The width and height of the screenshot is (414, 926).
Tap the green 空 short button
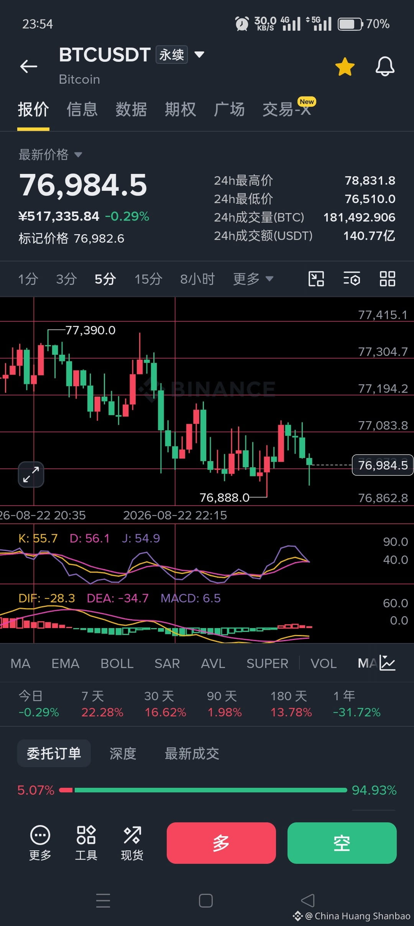pyautogui.click(x=342, y=843)
